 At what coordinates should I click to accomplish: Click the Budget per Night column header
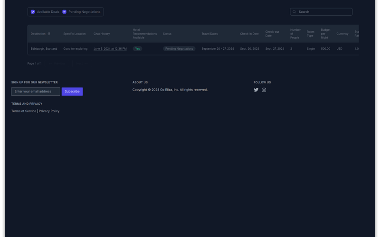coord(325,34)
